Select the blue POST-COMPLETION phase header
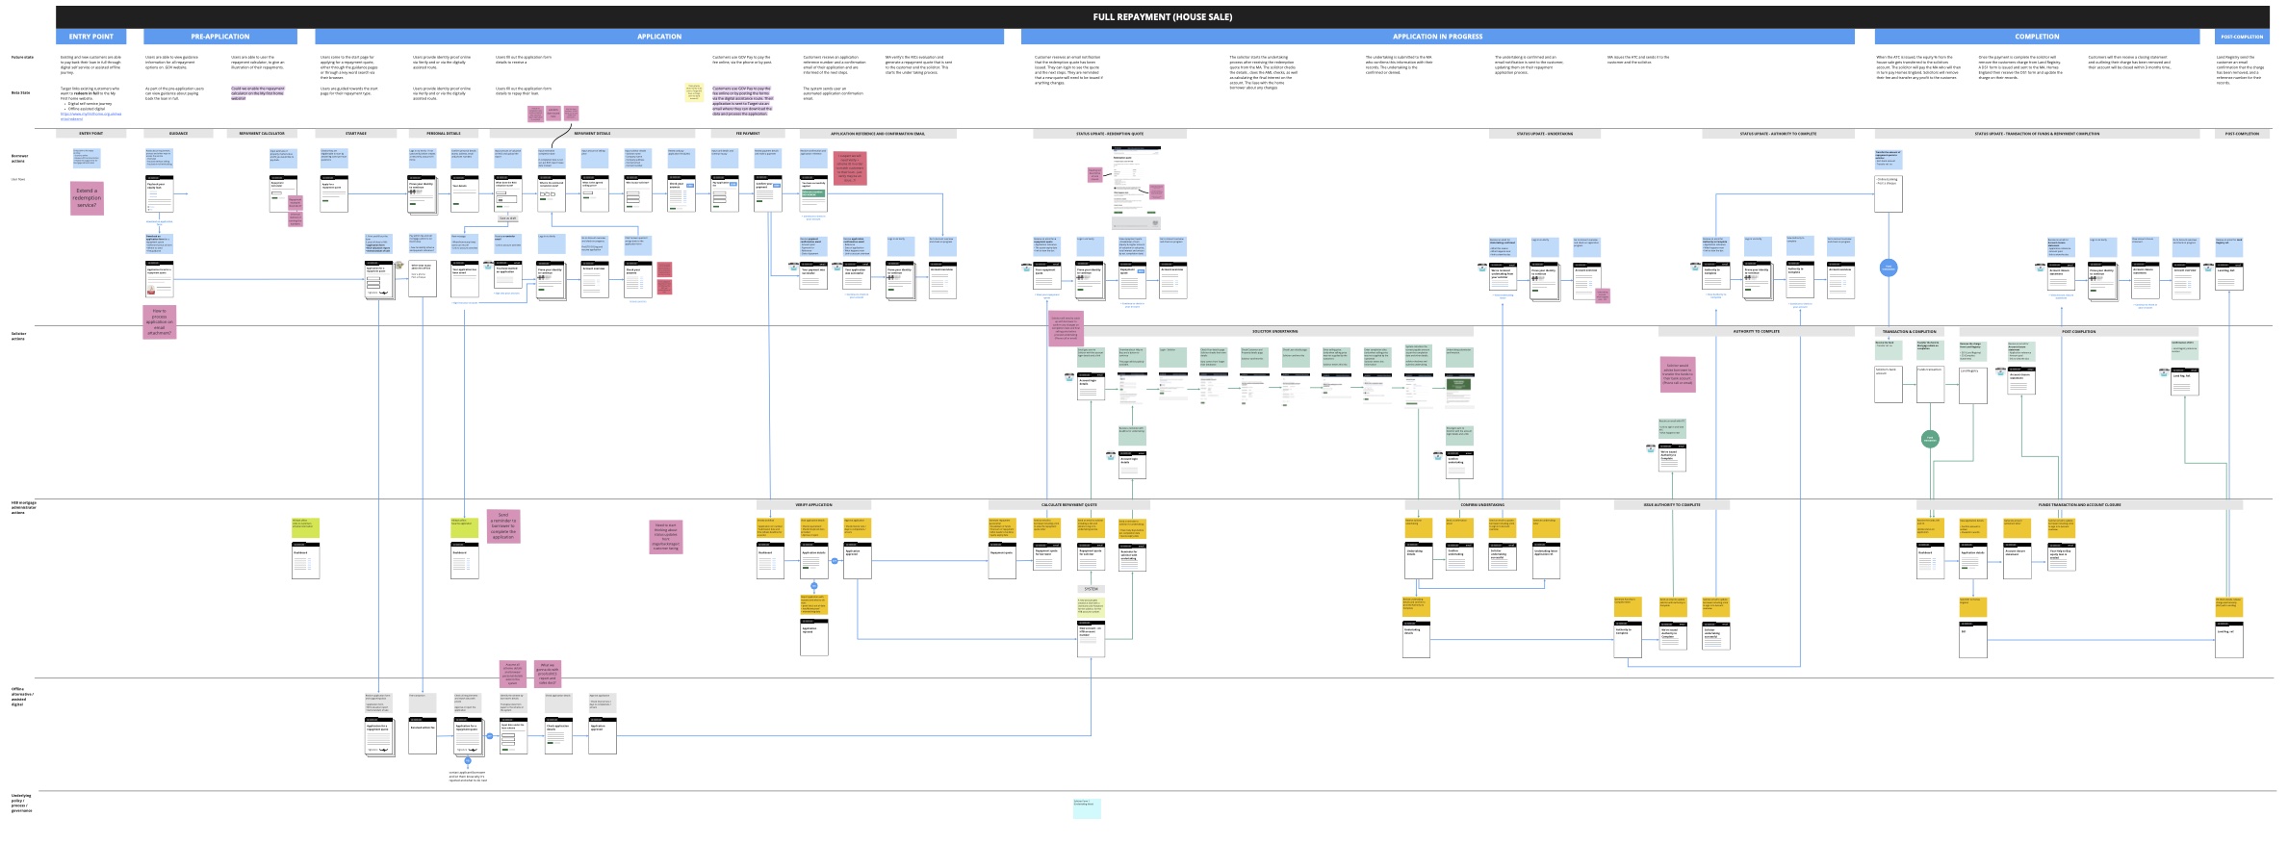The image size is (2288, 843). pos(2242,37)
